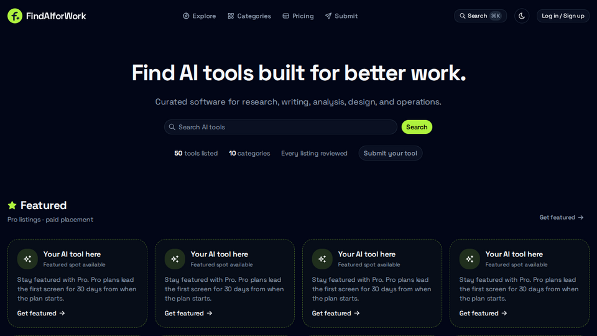
Task: Click Get featured in third card
Action: coord(336,313)
